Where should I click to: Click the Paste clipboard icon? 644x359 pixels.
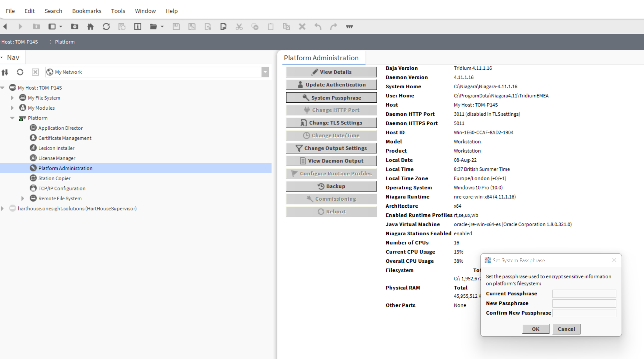pos(271,27)
